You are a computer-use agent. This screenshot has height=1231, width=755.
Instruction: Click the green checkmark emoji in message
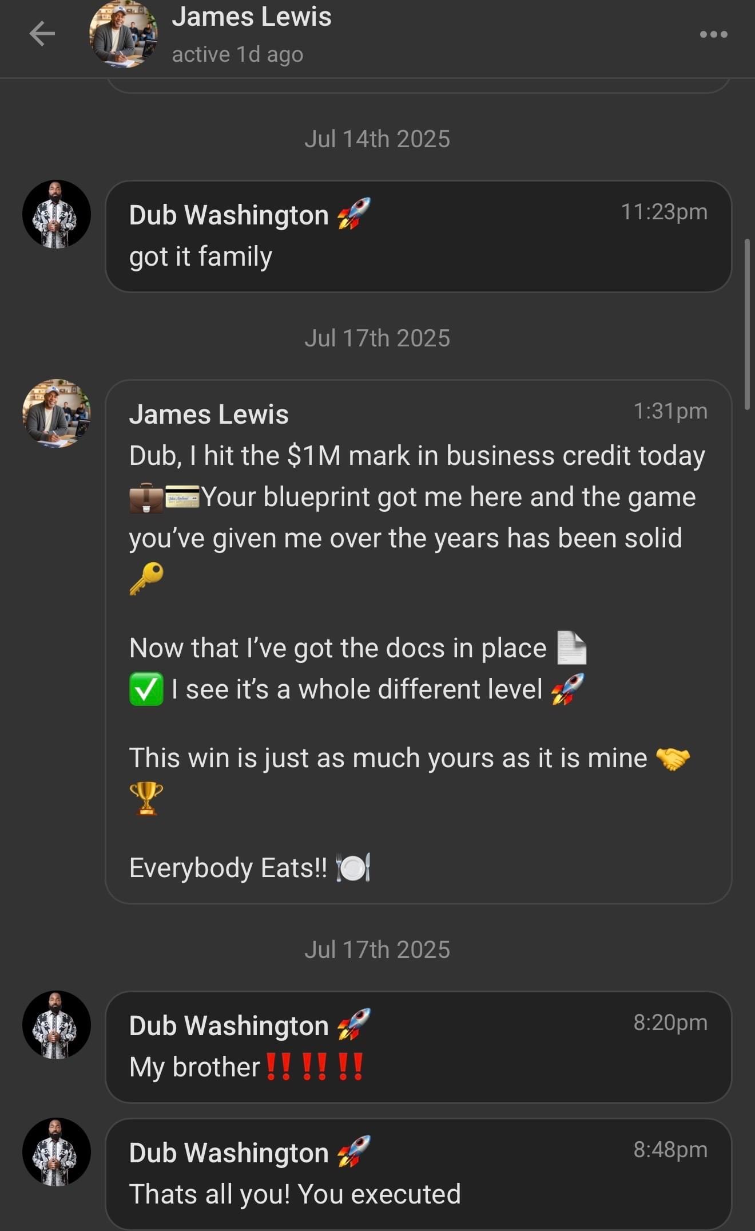pyautogui.click(x=146, y=689)
